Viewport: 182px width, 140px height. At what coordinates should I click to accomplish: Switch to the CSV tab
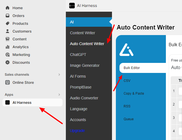(x=127, y=81)
